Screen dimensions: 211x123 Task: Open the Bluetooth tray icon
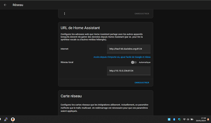point(174,119)
